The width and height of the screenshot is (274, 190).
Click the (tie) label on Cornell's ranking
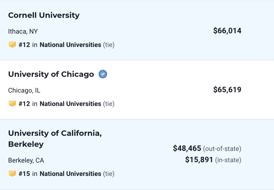pyautogui.click(x=109, y=45)
